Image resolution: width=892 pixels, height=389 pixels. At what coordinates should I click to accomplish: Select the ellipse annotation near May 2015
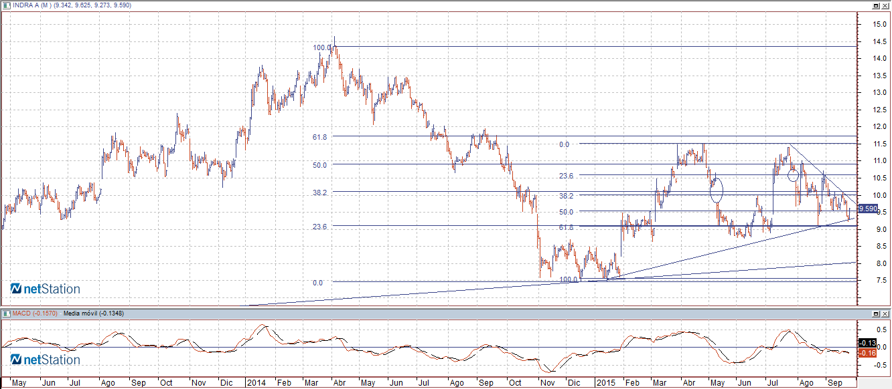[x=717, y=190]
